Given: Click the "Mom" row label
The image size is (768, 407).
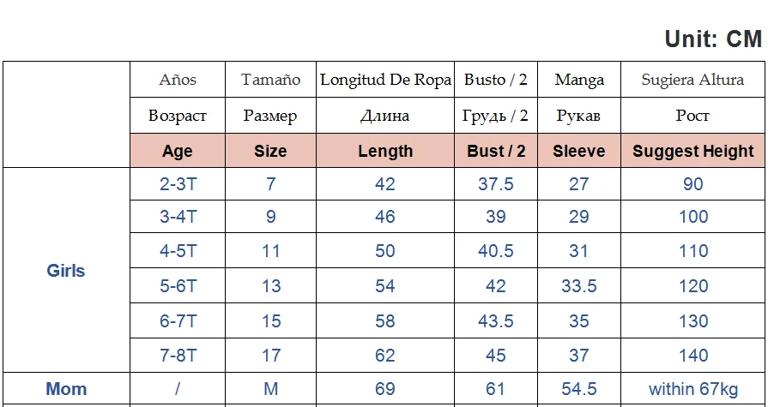Looking at the screenshot, I should pos(66,389).
